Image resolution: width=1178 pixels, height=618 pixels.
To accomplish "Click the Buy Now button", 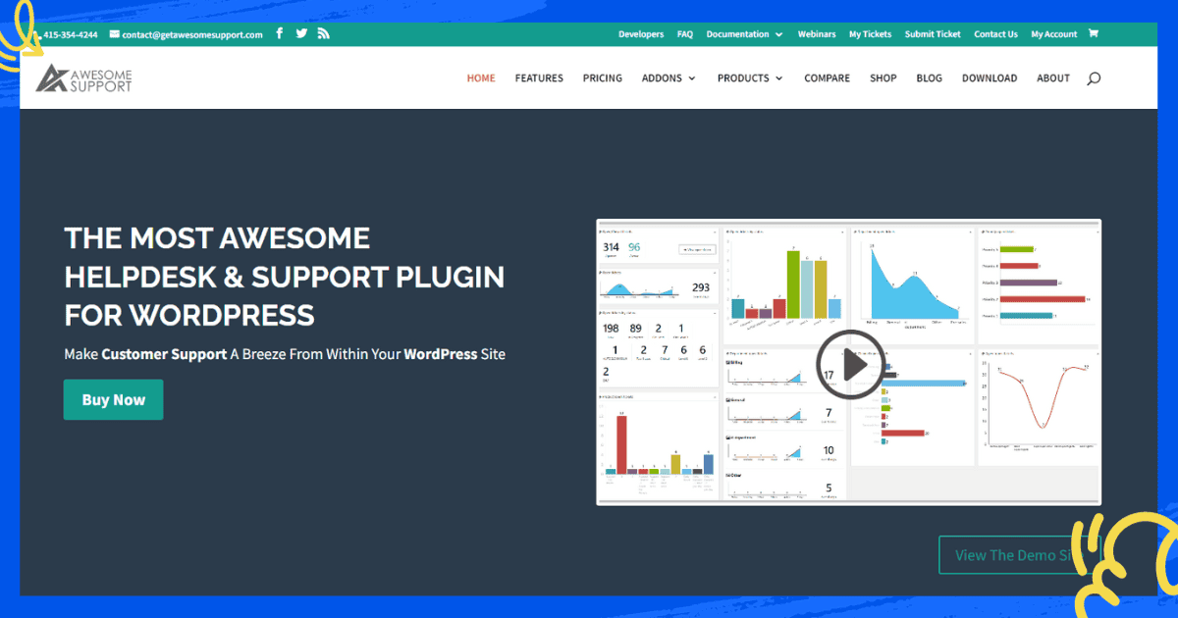I will [x=113, y=400].
